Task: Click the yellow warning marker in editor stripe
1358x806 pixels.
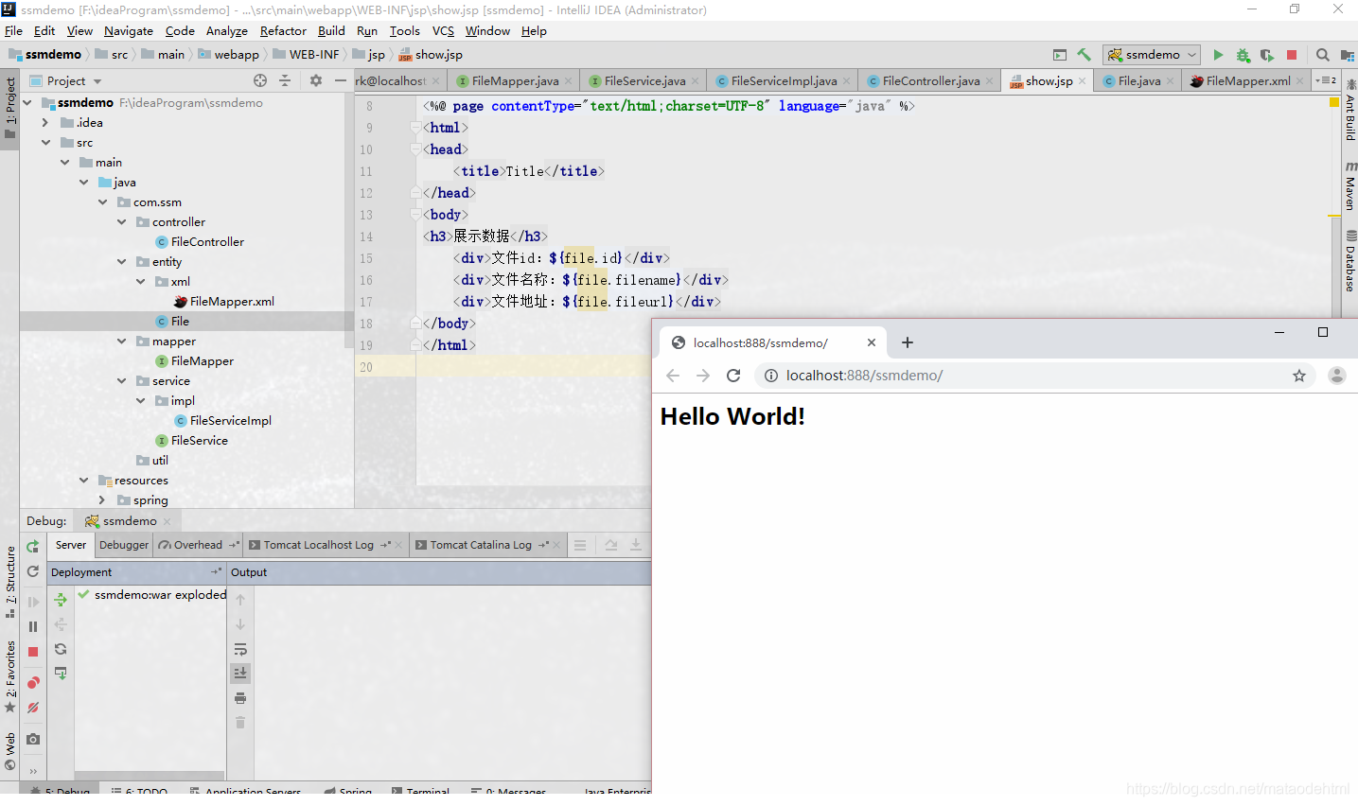Action: point(1334,102)
